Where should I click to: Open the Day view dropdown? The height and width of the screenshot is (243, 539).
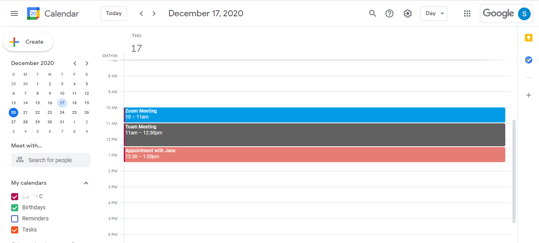pos(434,13)
